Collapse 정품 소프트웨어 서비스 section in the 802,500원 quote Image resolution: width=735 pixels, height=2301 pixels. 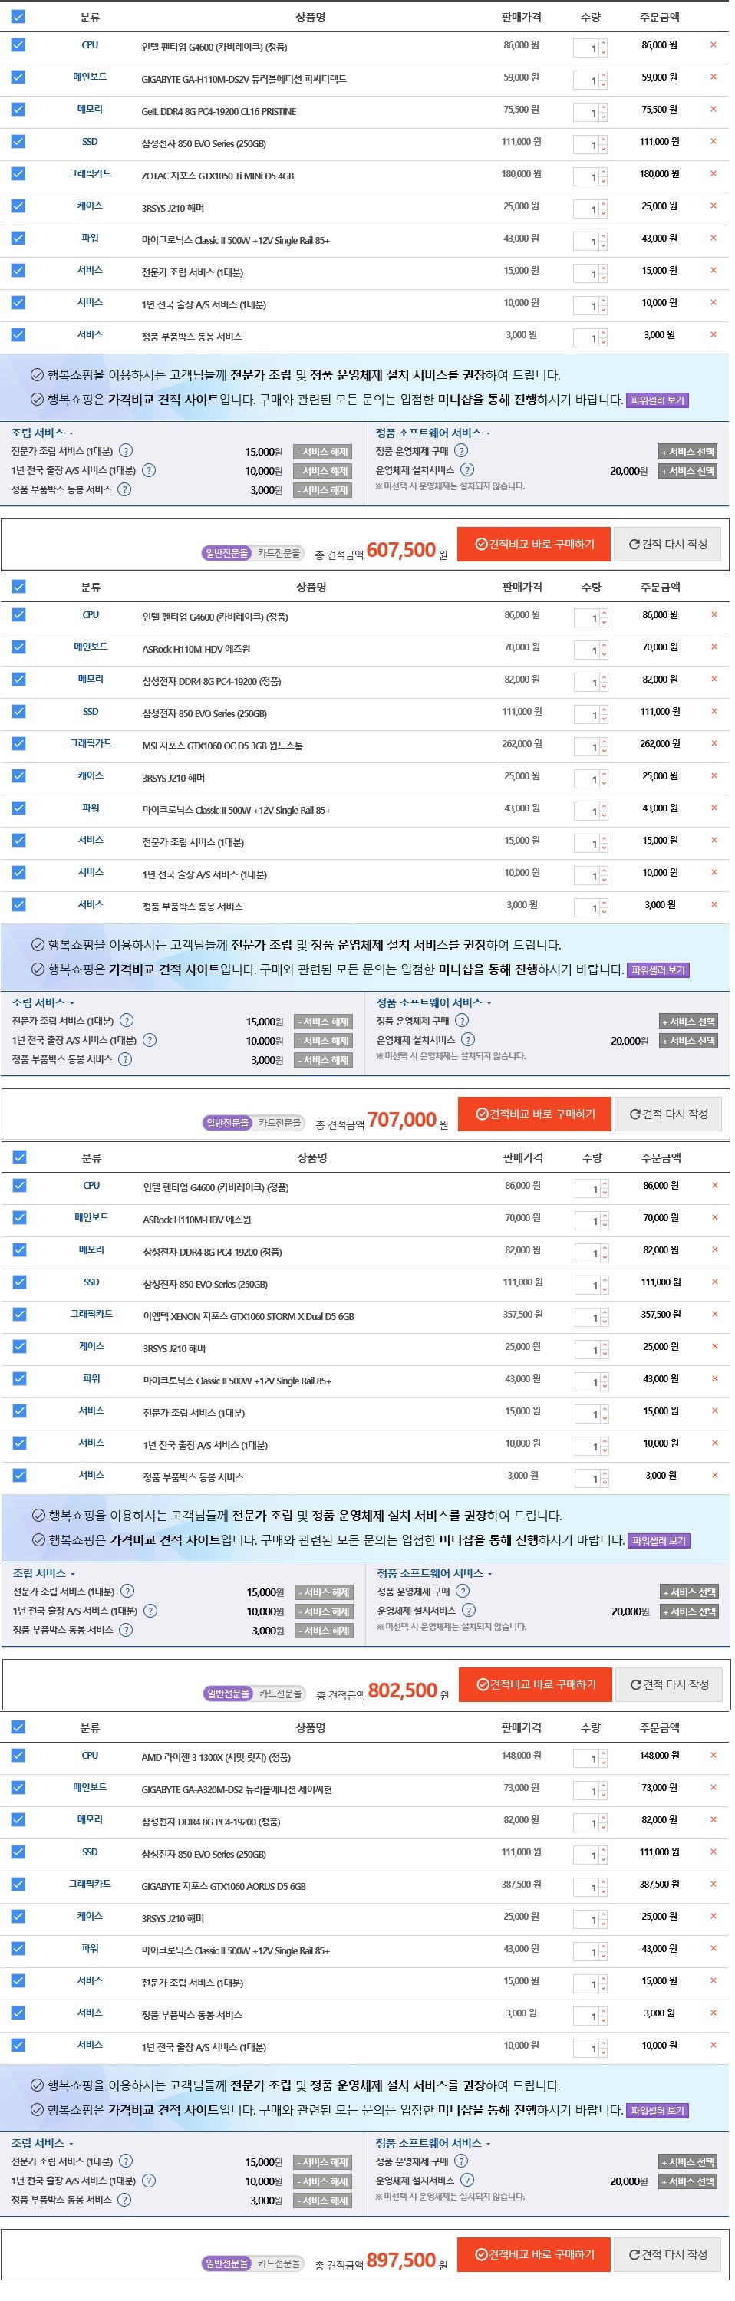coord(435,1574)
